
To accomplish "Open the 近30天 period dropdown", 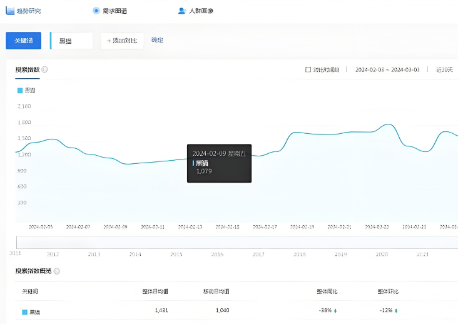I will pyautogui.click(x=444, y=69).
